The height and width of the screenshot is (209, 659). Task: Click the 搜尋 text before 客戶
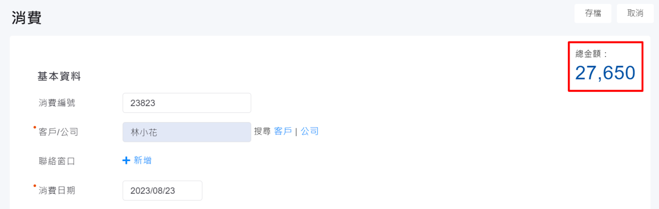[262, 131]
